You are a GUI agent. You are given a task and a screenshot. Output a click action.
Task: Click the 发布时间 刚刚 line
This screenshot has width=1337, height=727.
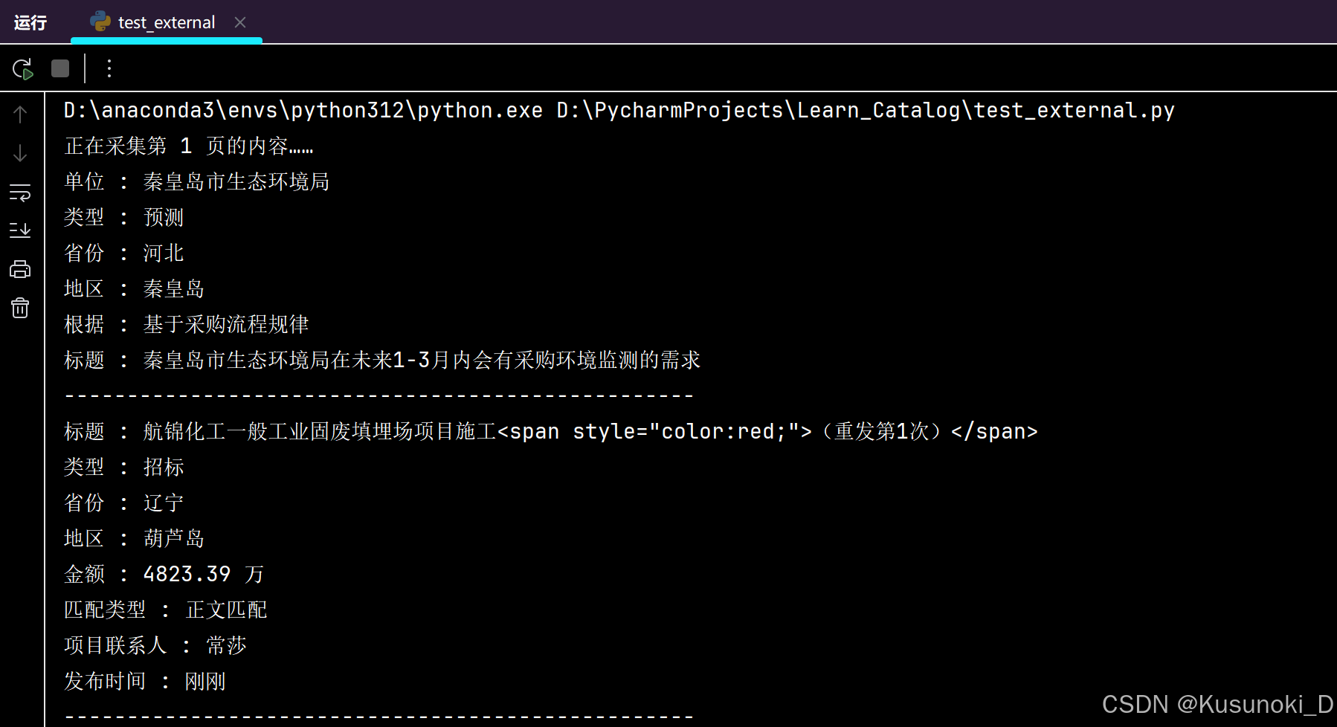pyautogui.click(x=145, y=681)
